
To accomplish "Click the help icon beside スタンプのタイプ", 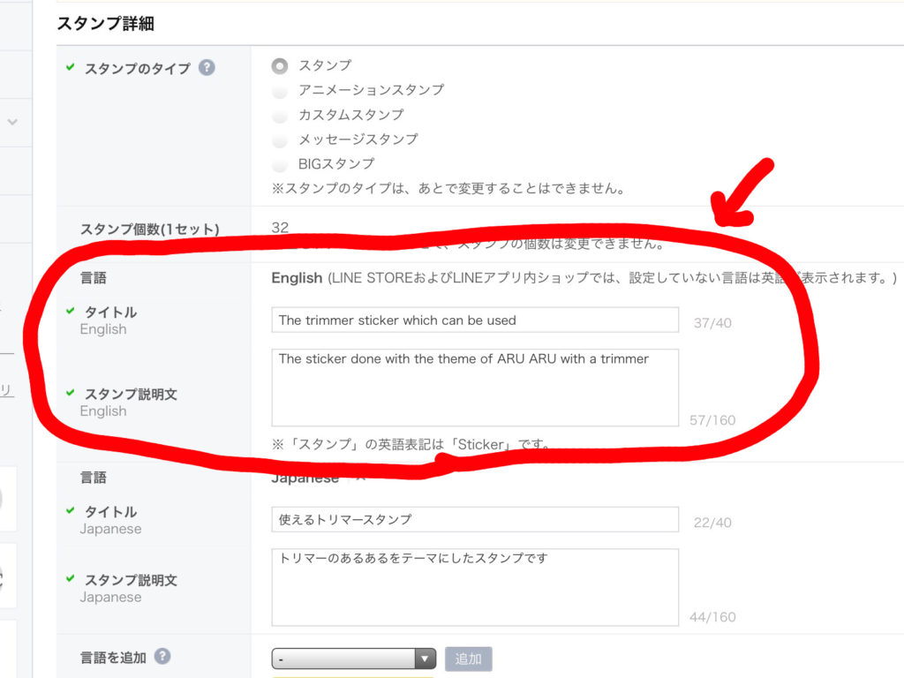I will (x=207, y=67).
